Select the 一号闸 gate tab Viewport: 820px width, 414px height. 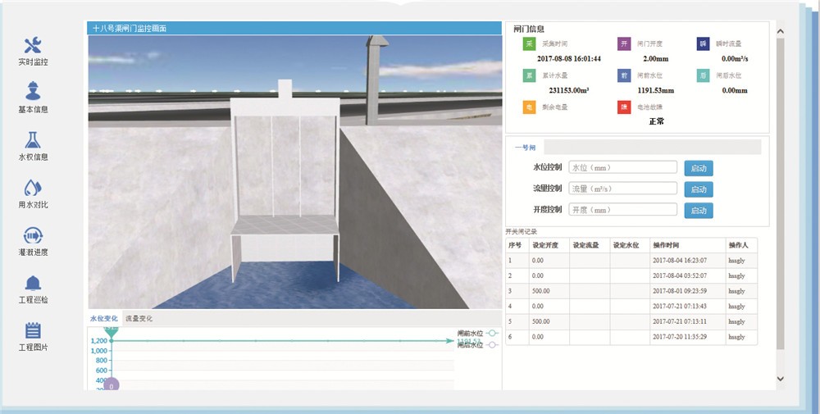tap(525, 148)
